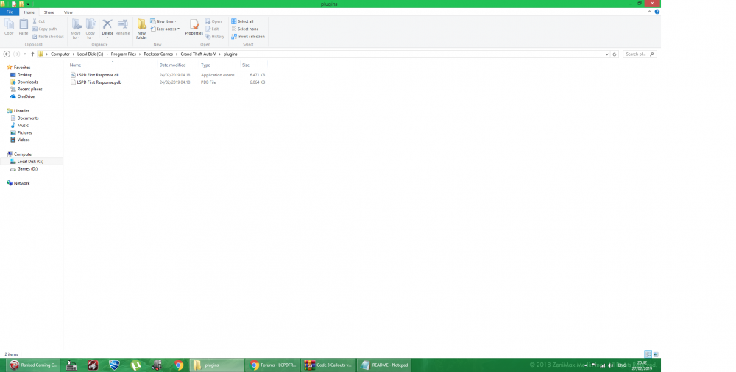Open Music library
736x372 pixels.
[23, 125]
